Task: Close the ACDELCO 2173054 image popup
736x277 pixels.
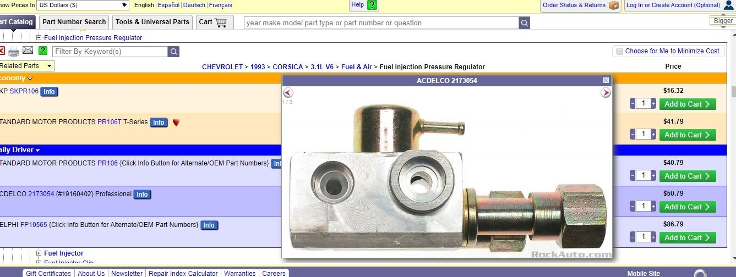Action: point(606,80)
